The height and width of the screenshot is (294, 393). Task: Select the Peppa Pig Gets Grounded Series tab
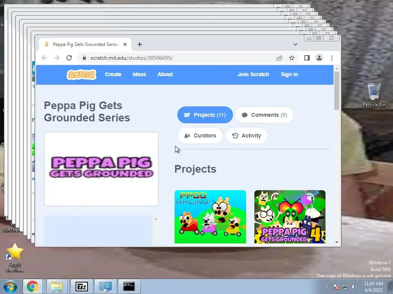pos(85,44)
